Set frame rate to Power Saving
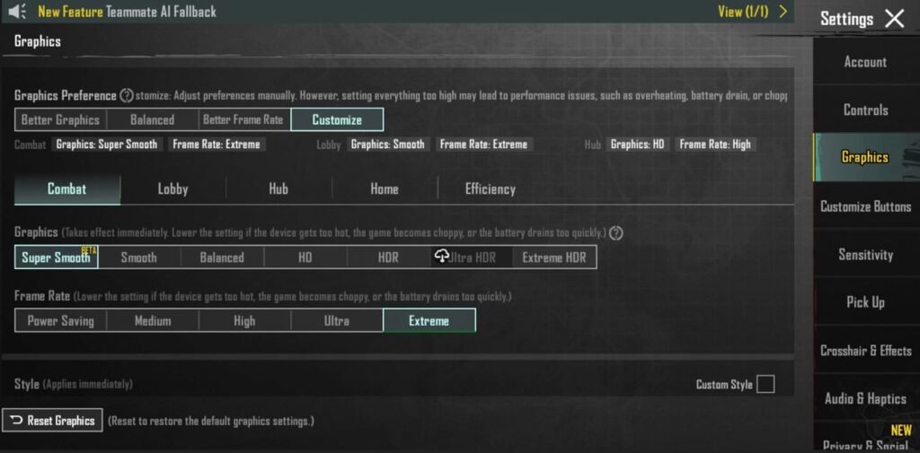920x453 pixels. click(60, 321)
